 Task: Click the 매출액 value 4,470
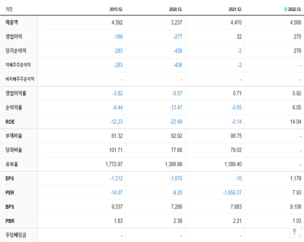(236, 23)
